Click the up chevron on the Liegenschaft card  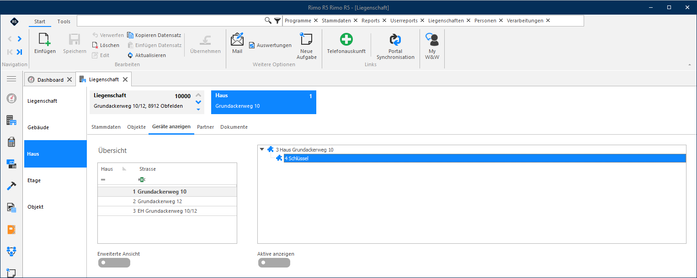[x=198, y=95]
